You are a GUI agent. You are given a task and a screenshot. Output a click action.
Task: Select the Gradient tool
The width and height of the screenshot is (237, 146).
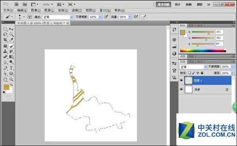coord(11,57)
